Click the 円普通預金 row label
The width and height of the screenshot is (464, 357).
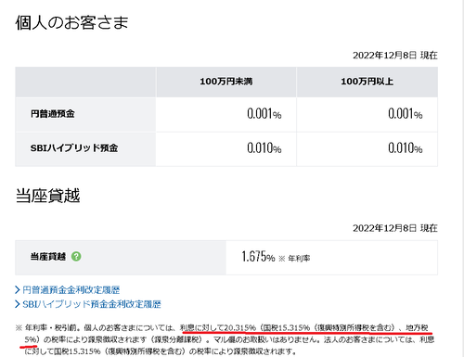tap(53, 114)
